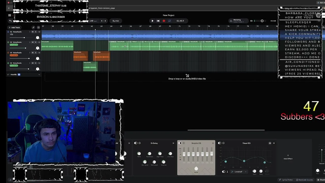325x183 pixels.
Task: Start recording with the red record button
Action: 164,21
